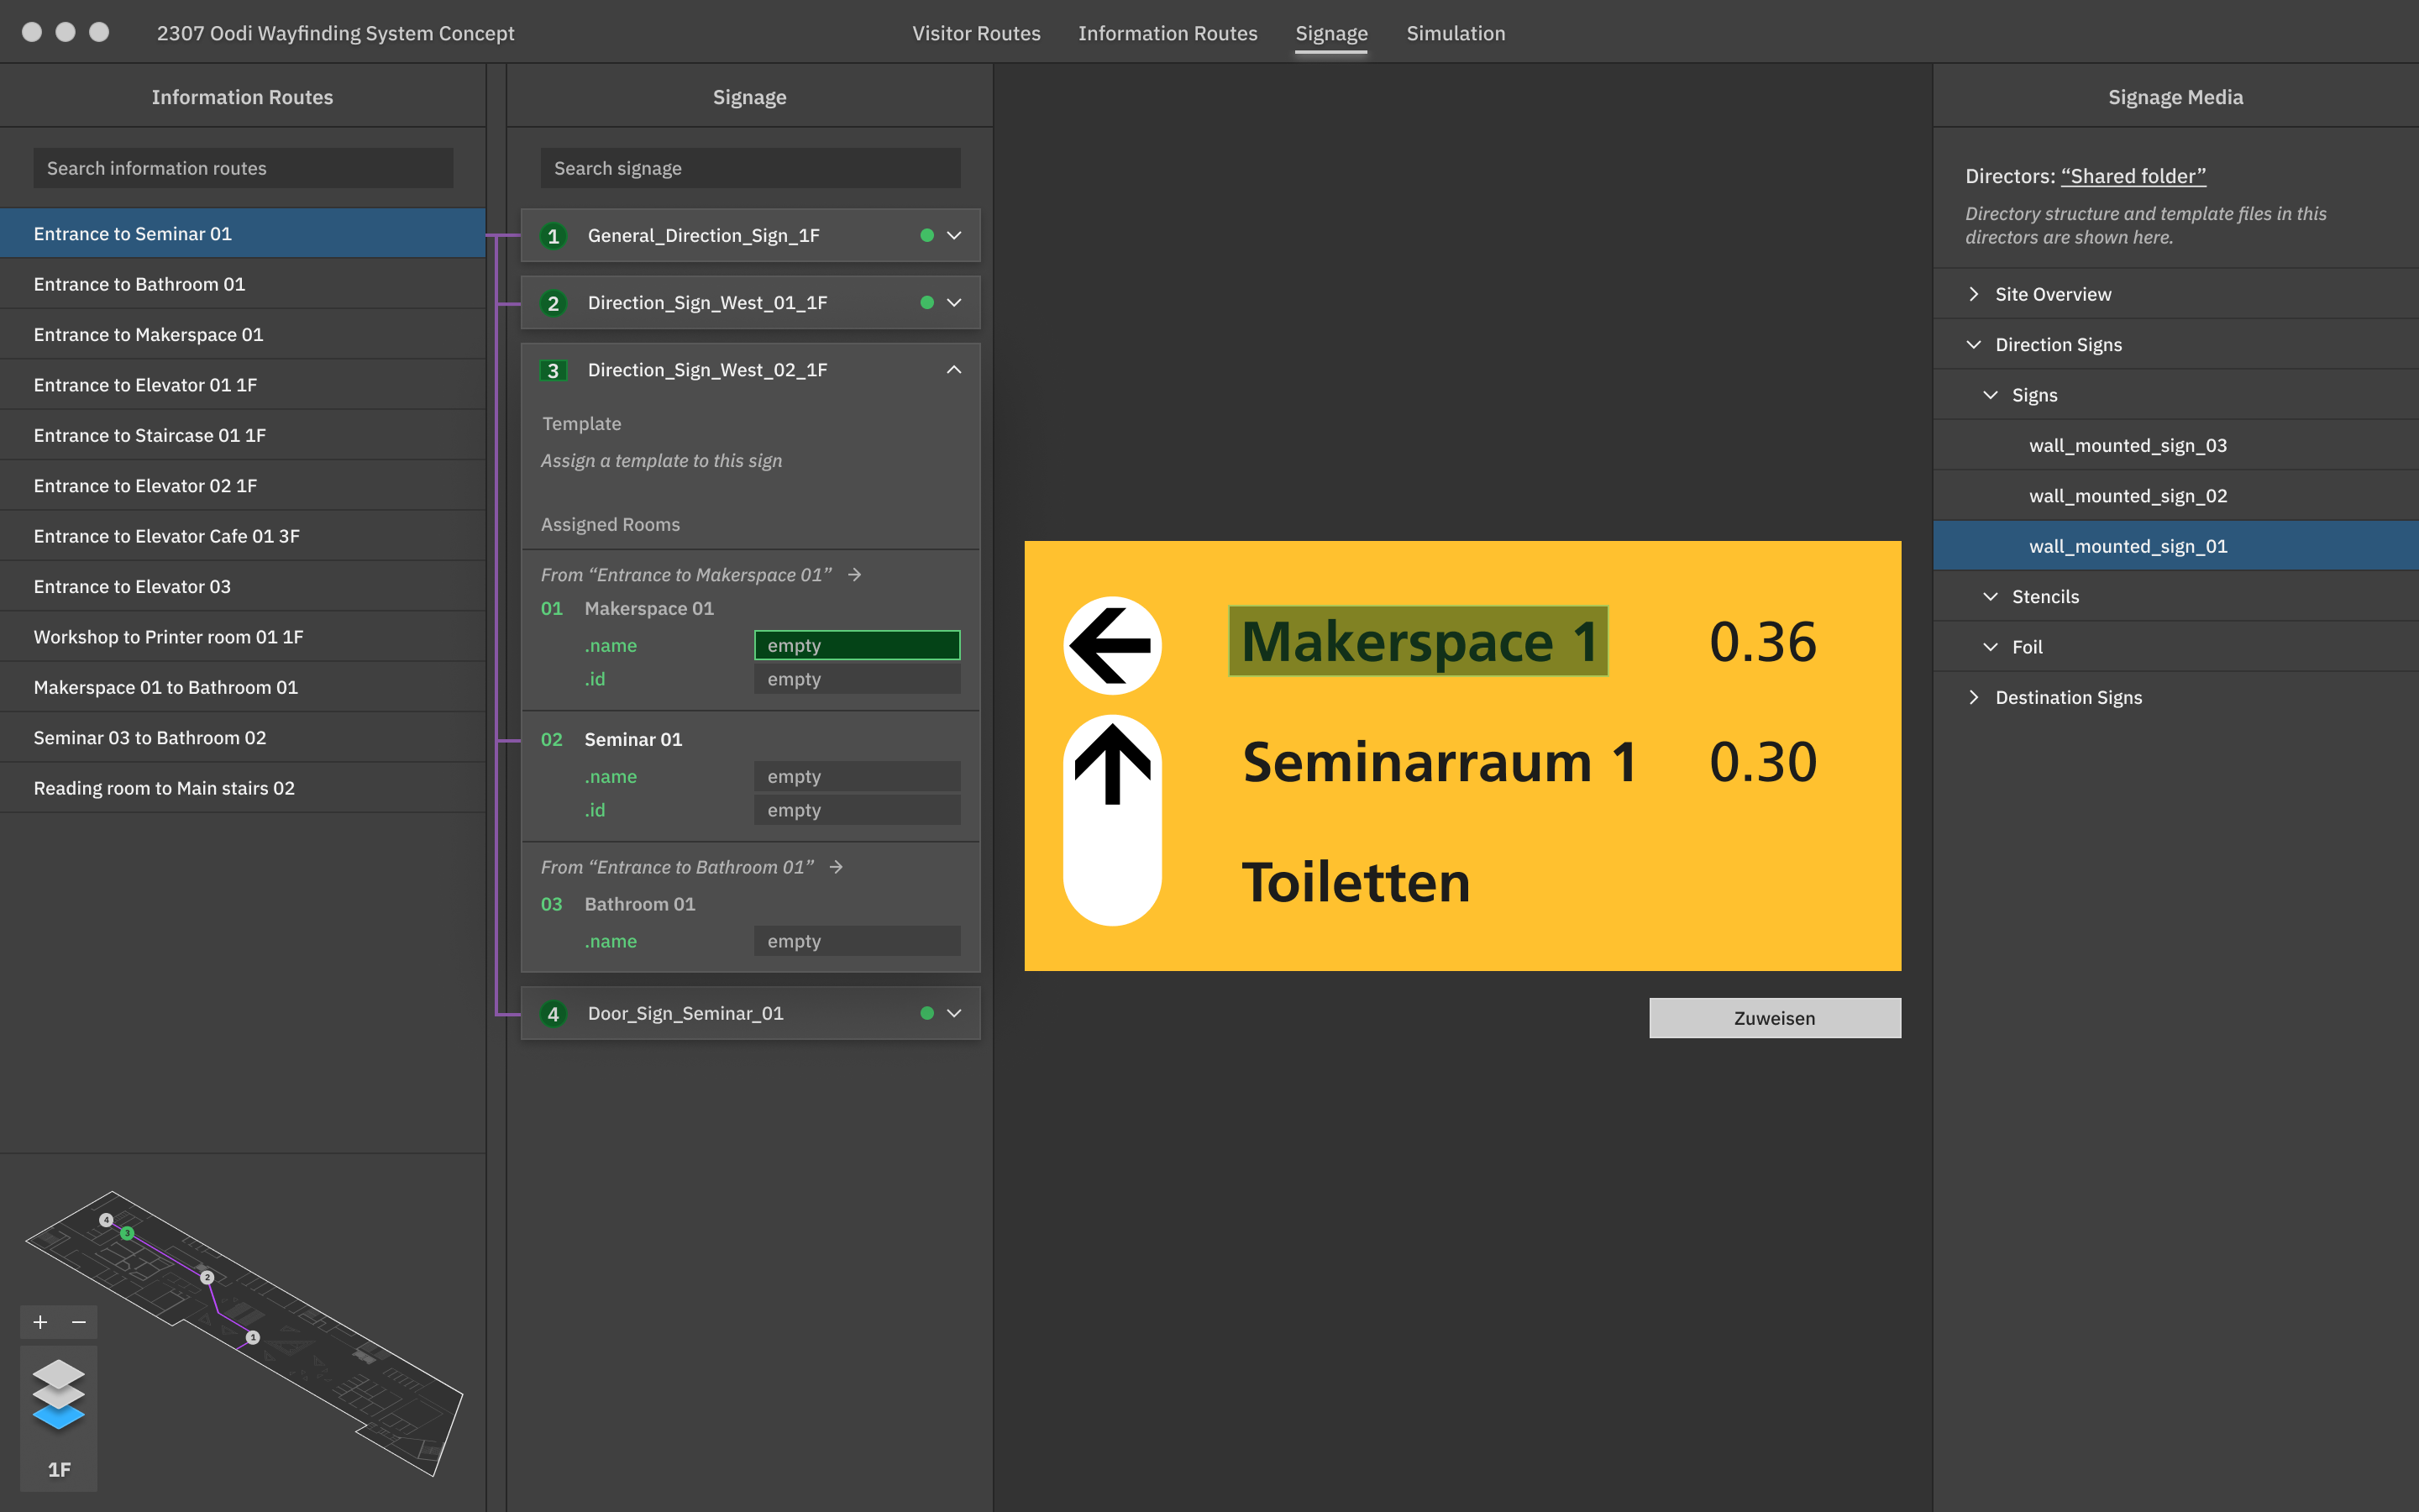2419x1512 pixels.
Task: Toggle visibility on Direction_Sign_West_02_1F expand arrow
Action: tap(954, 370)
